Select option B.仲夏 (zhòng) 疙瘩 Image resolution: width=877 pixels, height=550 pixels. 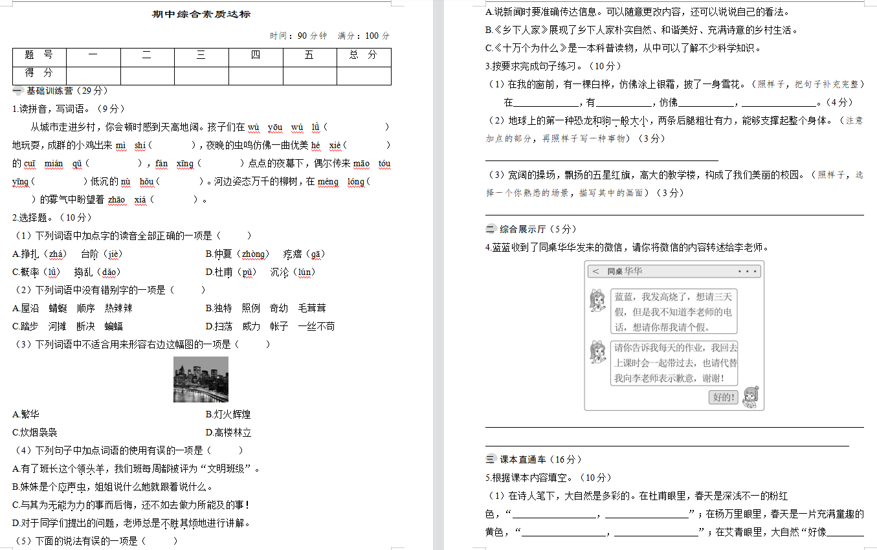click(x=266, y=254)
